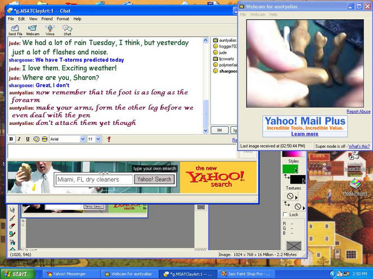The height and width of the screenshot is (279, 373).
Task: Open the Arial font dropdown
Action: click(83, 139)
